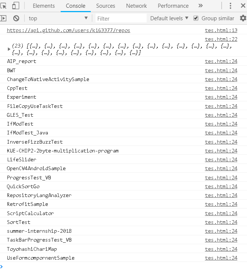Click the ProgressTest_VB log entry
This screenshot has height=274, width=247.
29,178
